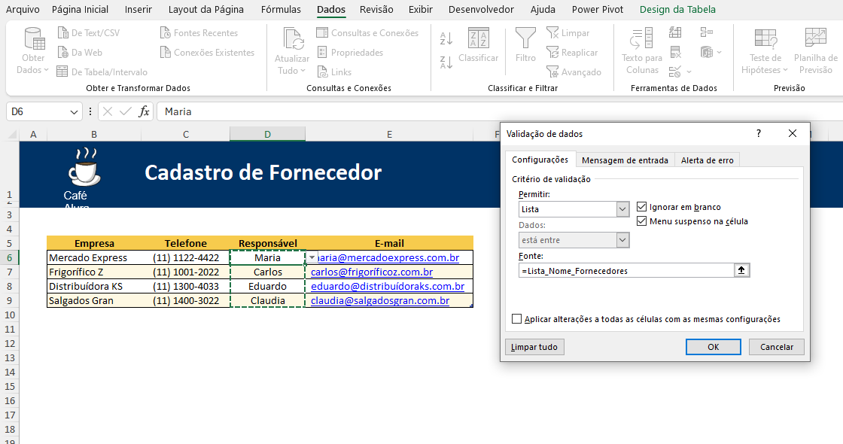Open the Obter Dados menu button
843x444 pixels.
pyautogui.click(x=33, y=52)
